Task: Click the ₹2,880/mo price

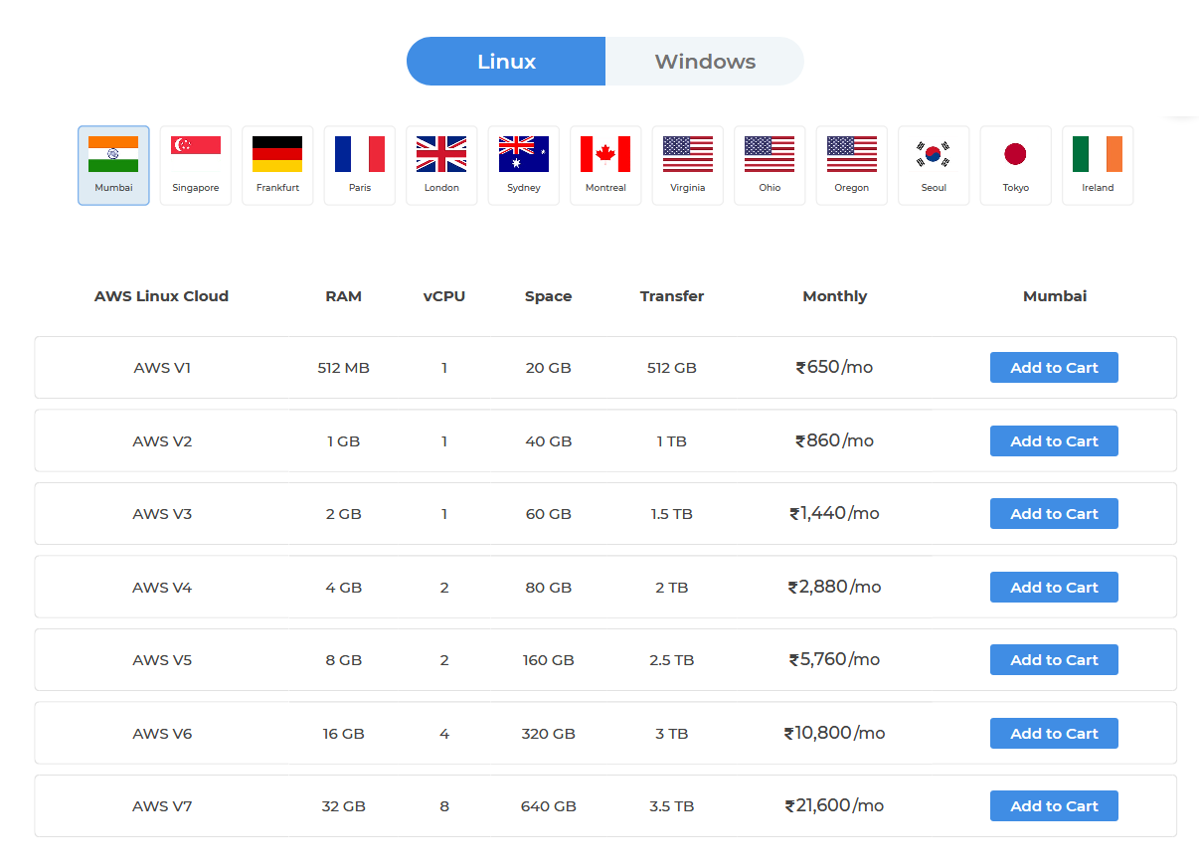Action: [x=834, y=587]
